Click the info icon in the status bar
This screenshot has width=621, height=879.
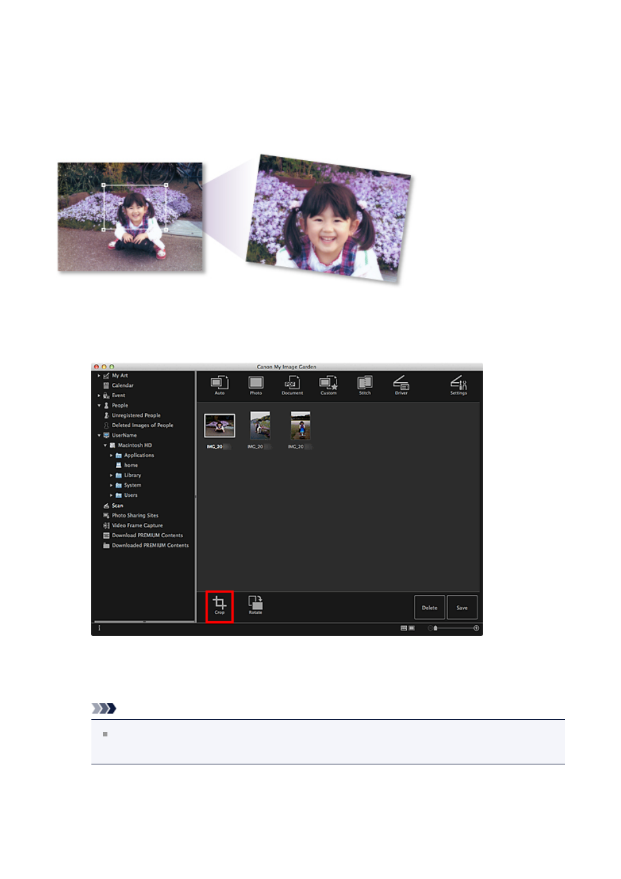click(x=99, y=628)
